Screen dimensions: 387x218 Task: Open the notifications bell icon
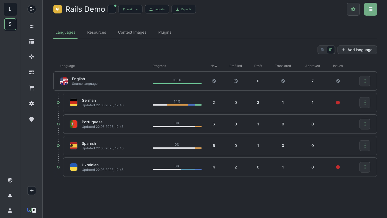pyautogui.click(x=10, y=195)
